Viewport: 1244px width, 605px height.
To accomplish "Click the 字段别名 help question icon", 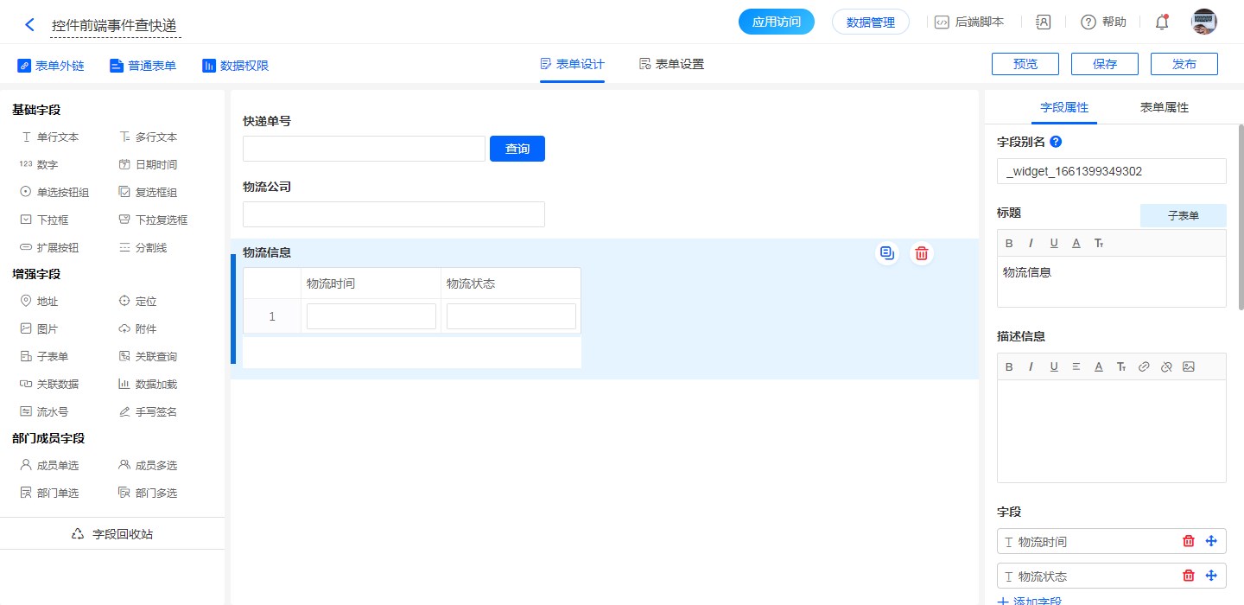I will point(1055,142).
